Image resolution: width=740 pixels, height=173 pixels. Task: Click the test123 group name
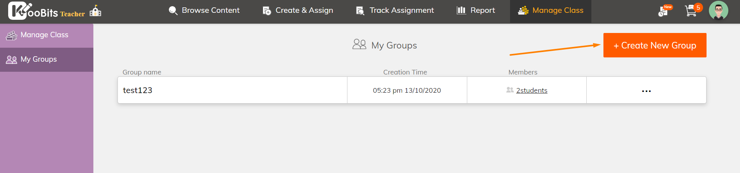137,90
